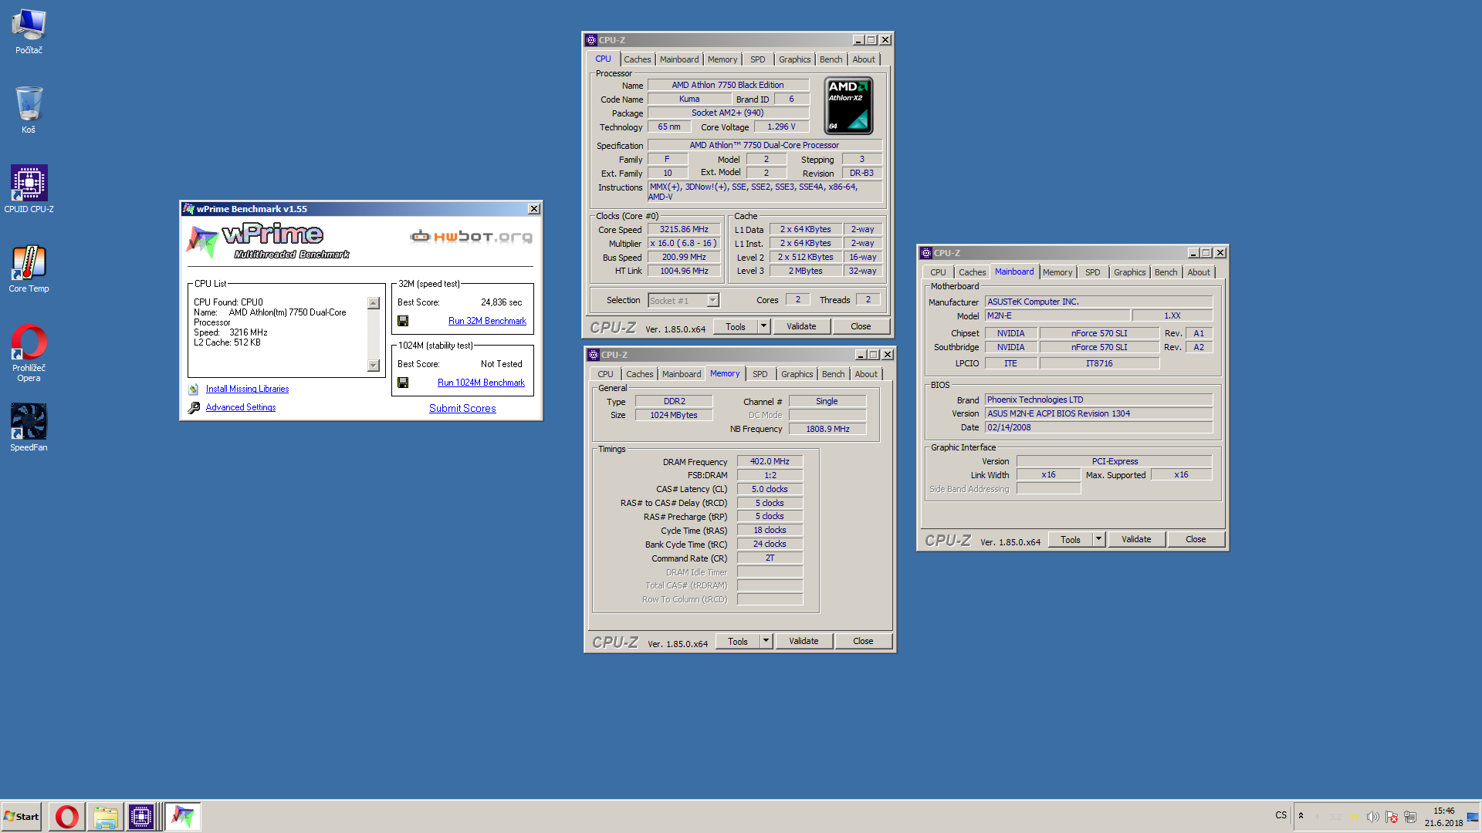1482x833 pixels.
Task: Run the 1024M Benchmark
Action: [x=481, y=383]
